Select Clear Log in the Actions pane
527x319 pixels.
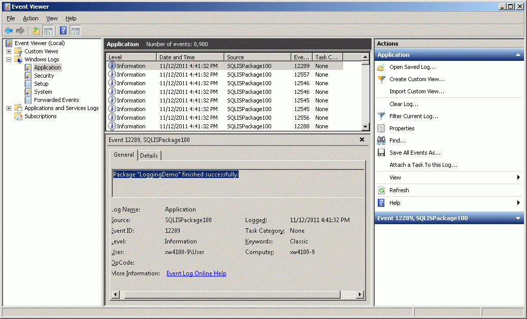(x=404, y=104)
